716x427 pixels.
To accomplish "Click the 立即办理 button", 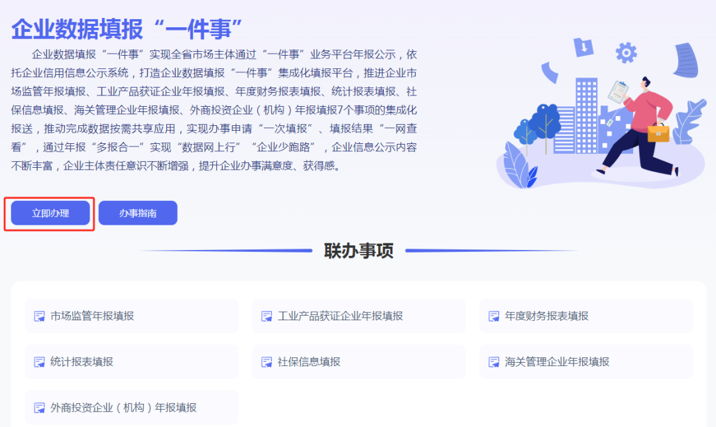I will [50, 213].
